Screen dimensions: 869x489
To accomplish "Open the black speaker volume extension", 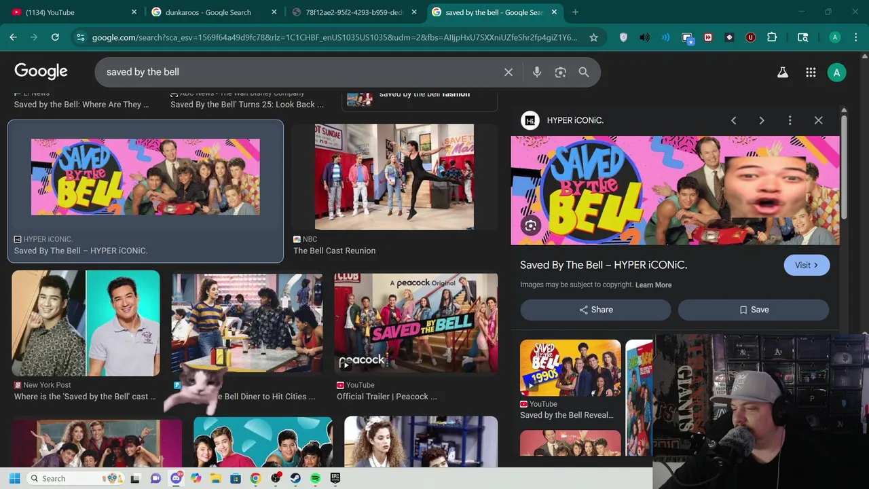I will click(644, 37).
